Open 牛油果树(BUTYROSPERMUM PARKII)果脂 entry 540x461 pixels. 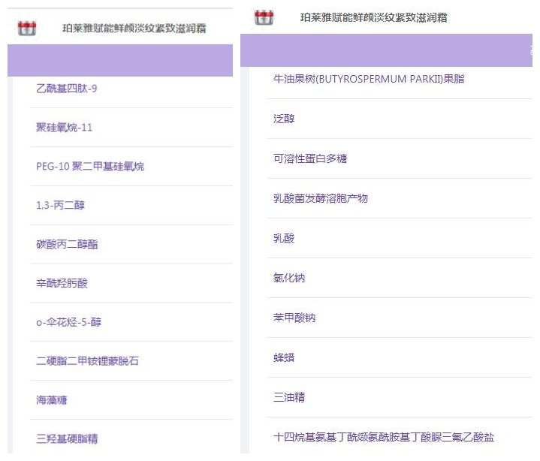coord(369,79)
